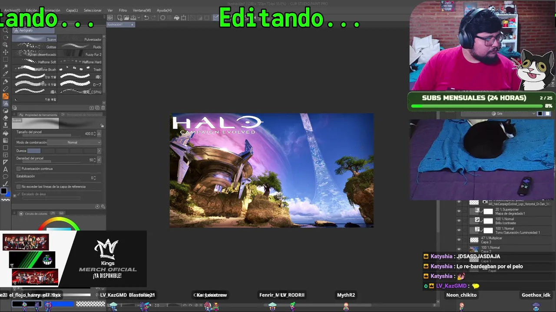
Task: Select the rectangular Selection area tool
Action: (5, 59)
